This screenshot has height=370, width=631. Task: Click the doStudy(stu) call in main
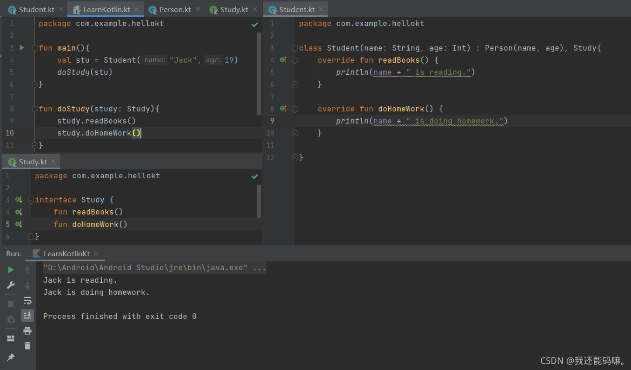click(x=85, y=72)
